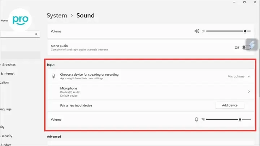Go back to System breadcrumb
The image size is (260, 146).
[57, 16]
